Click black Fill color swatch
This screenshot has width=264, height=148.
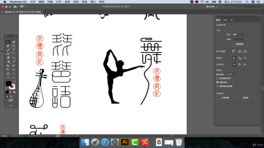click(x=9, y=83)
